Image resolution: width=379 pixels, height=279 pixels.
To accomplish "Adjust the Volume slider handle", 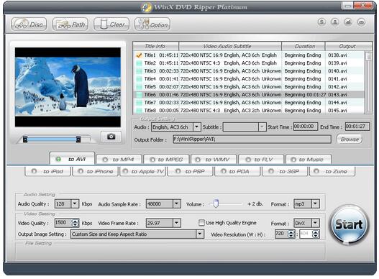I will (x=216, y=203).
